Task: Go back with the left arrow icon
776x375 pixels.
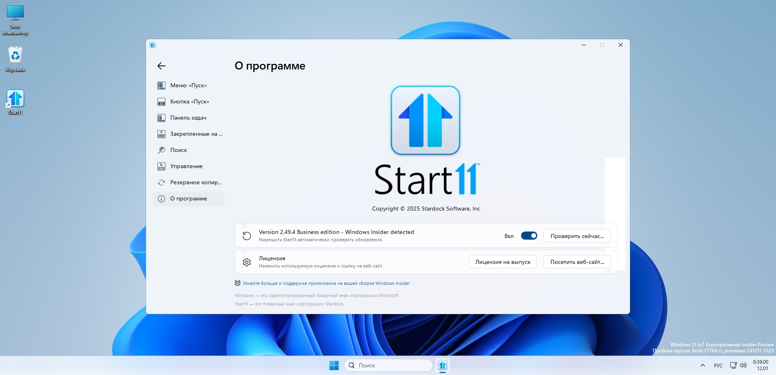Action: tap(161, 66)
